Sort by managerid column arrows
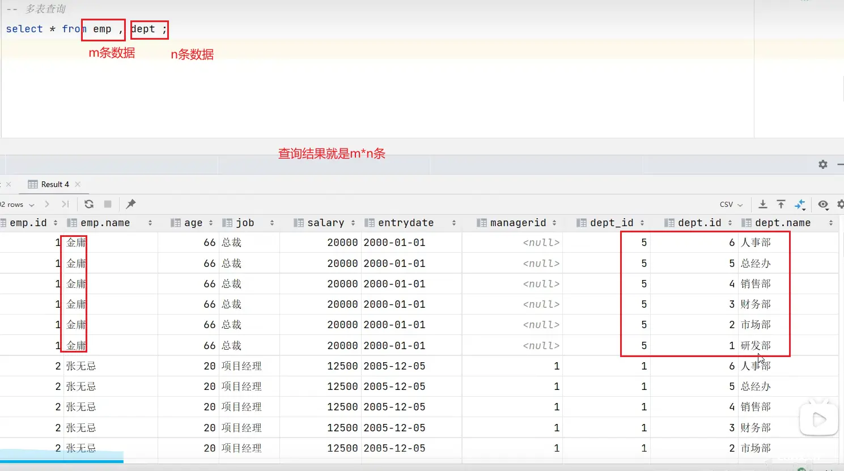This screenshot has width=844, height=471. 554,223
